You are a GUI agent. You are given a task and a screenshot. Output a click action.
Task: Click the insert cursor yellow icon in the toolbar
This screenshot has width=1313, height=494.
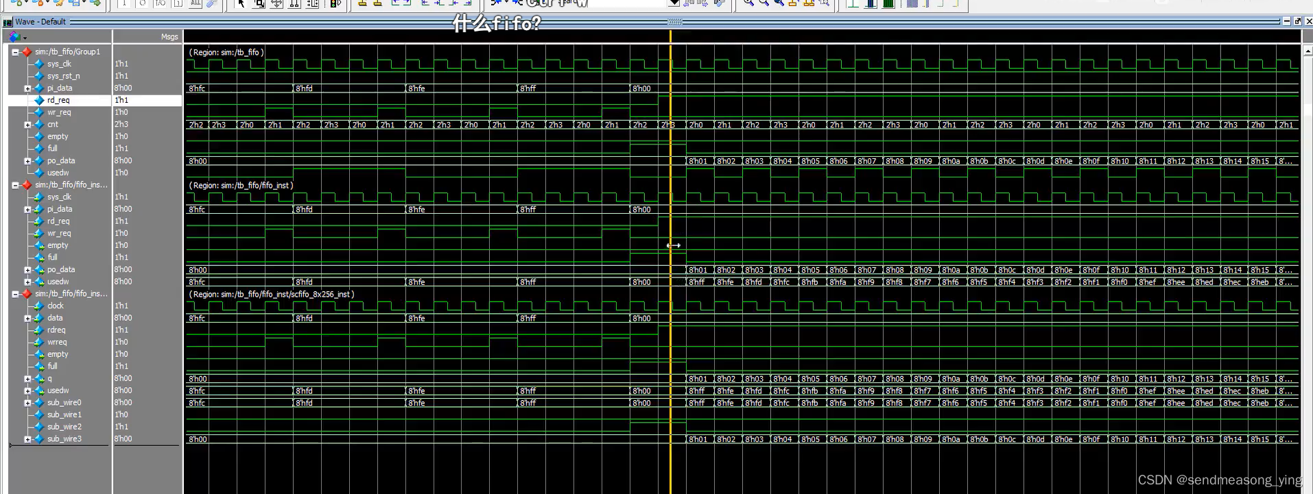pyautogui.click(x=362, y=3)
